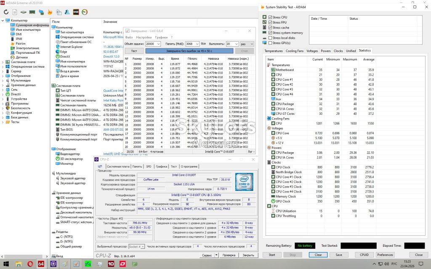Open File Explorer from the taskbar

19,264
